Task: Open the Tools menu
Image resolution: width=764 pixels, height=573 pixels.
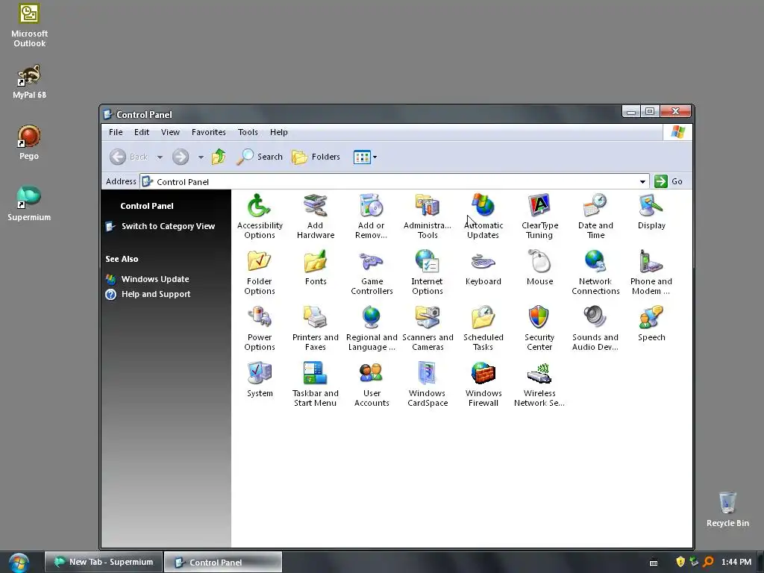Action: point(248,132)
